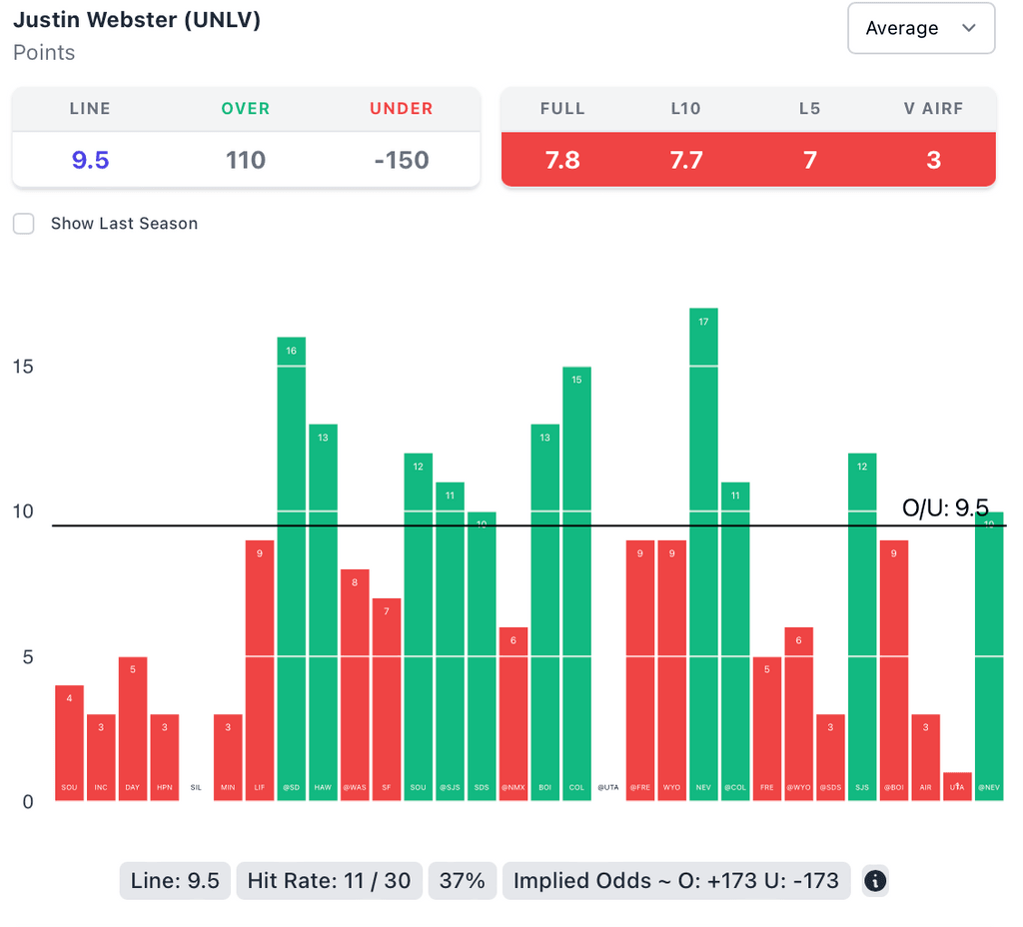Click the L5 average value 7
Viewport: 1023px width, 927px height.
[809, 160]
